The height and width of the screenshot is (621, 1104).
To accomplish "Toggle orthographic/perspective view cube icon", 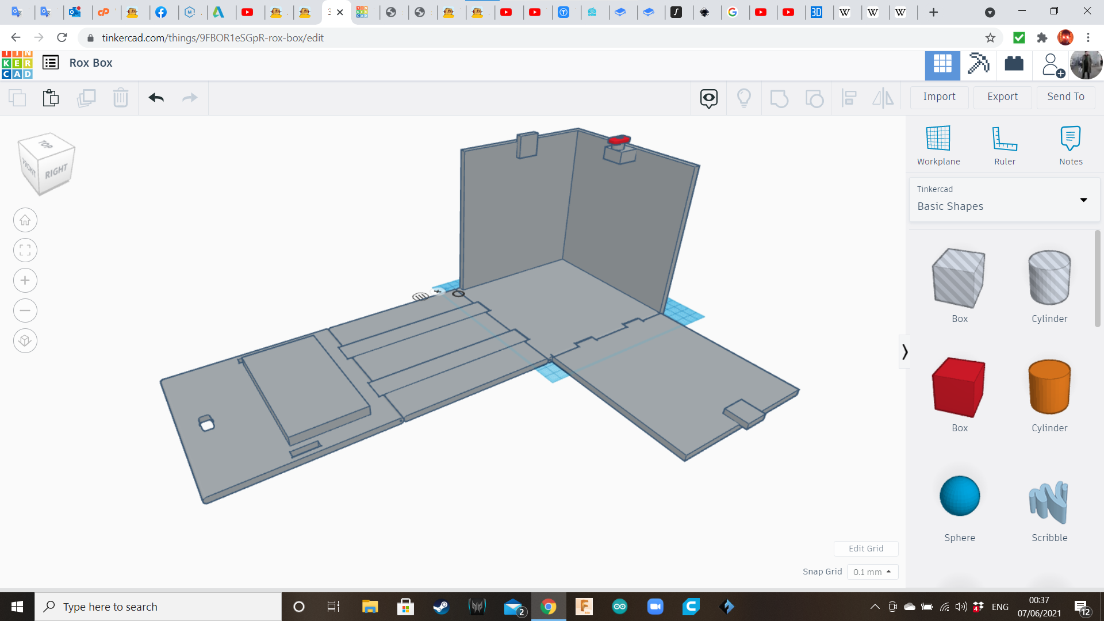I will point(25,341).
